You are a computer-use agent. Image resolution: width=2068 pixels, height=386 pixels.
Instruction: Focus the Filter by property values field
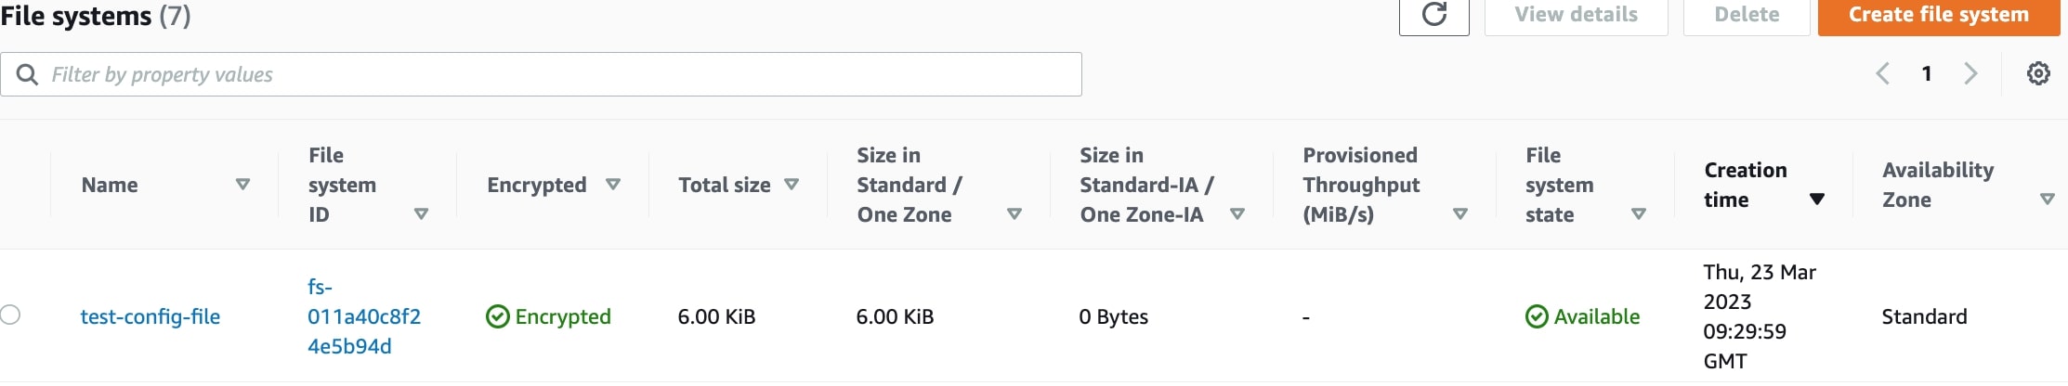(557, 74)
